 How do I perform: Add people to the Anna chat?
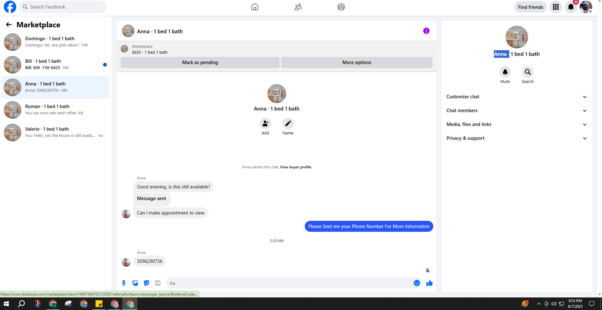(x=265, y=123)
